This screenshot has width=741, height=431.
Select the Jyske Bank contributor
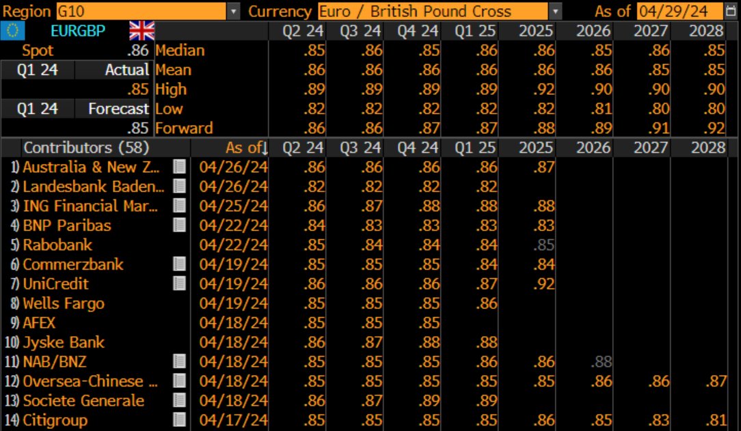(x=64, y=342)
